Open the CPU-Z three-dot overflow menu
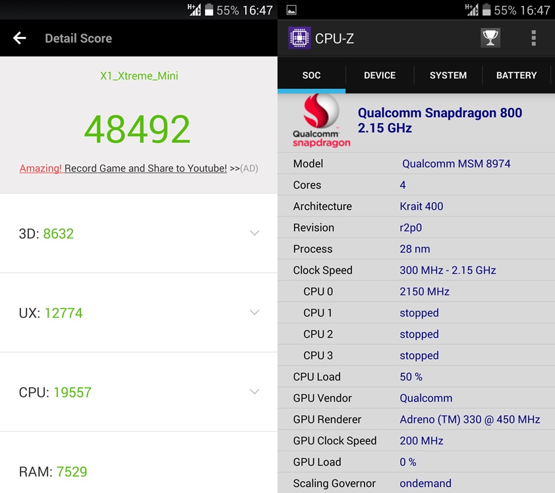The height and width of the screenshot is (493, 555). (533, 38)
